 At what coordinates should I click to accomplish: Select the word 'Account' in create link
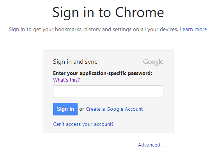134,109
